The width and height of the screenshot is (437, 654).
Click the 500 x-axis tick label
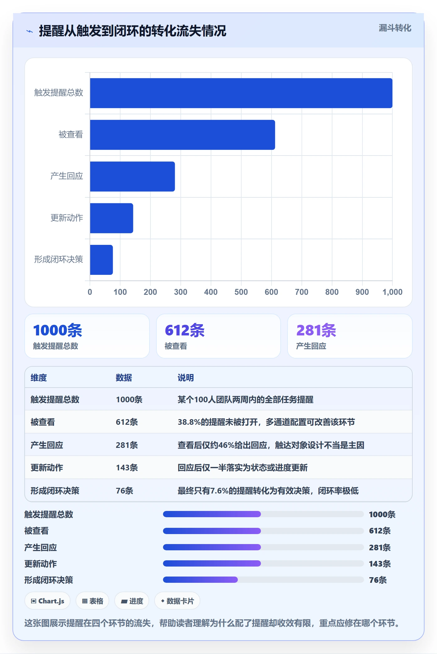241,292
